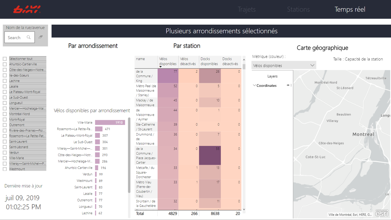Click the Ville-Marie bar showing 1910
This screenshot has width=391, height=220.
110,123
